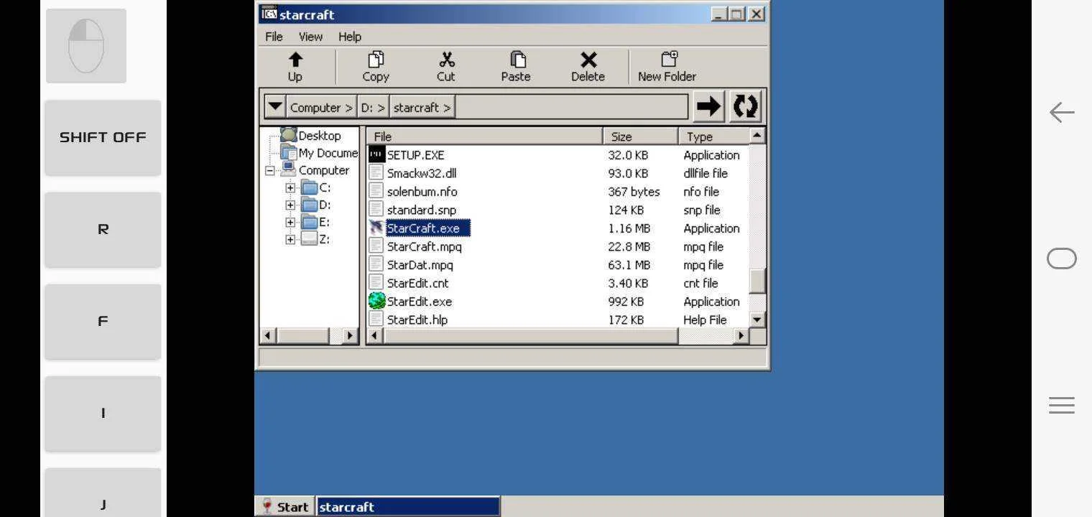
Task: Click the 63.1 MB size cell
Action: [x=629, y=265]
